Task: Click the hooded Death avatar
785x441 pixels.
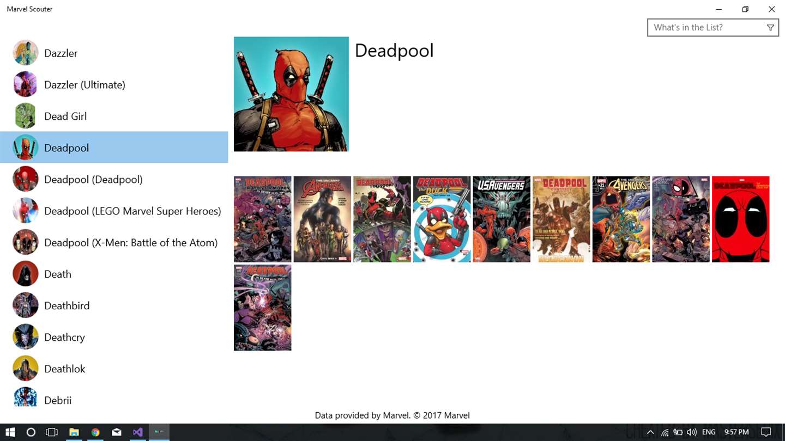Action: (26, 274)
